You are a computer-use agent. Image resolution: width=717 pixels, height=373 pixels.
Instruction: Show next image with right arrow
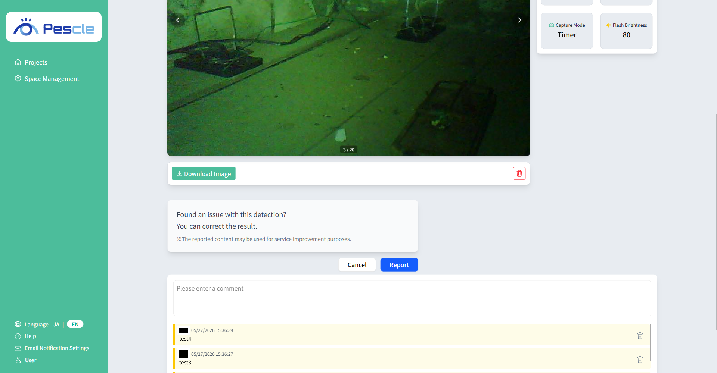[519, 20]
